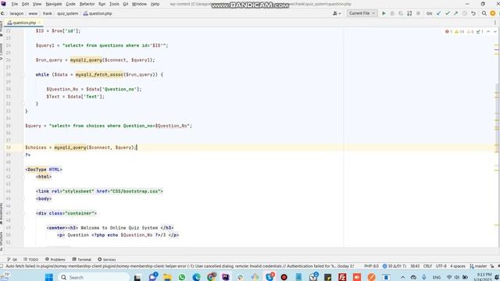Click the yellow warnings count indicator

[x=459, y=31]
